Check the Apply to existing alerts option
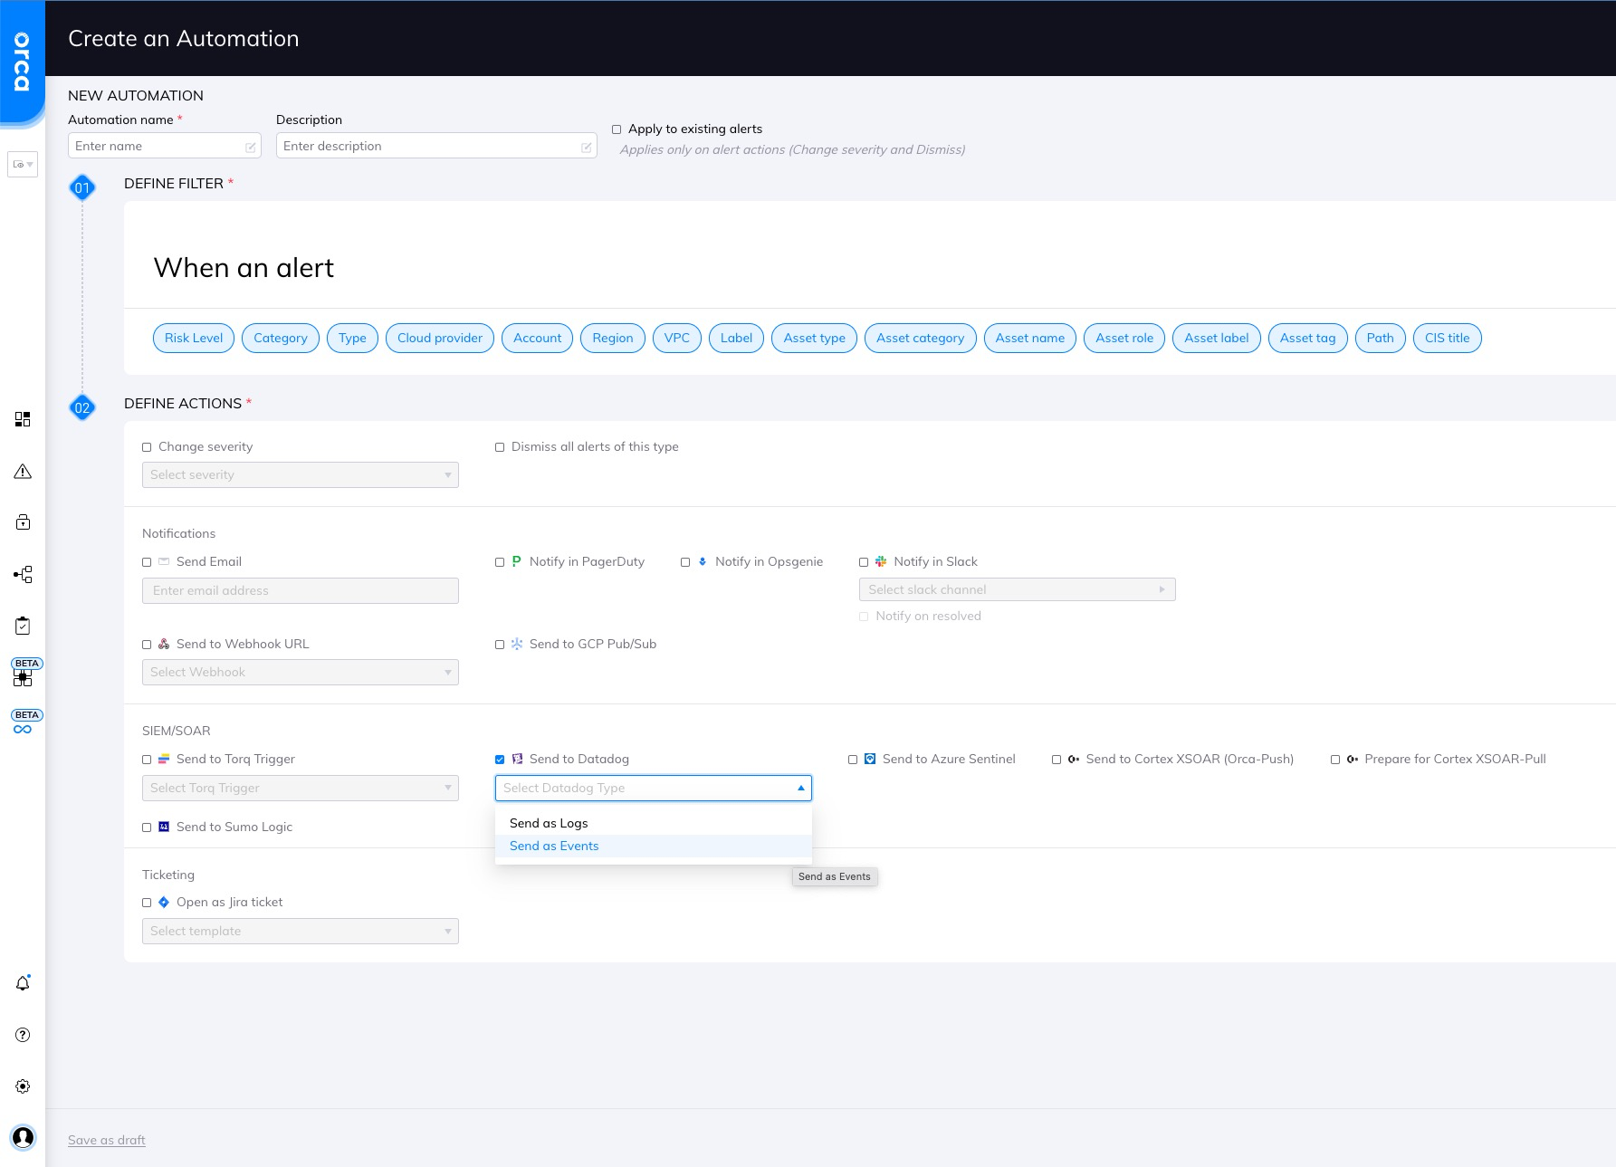Viewport: 1616px width, 1167px height. [x=617, y=129]
